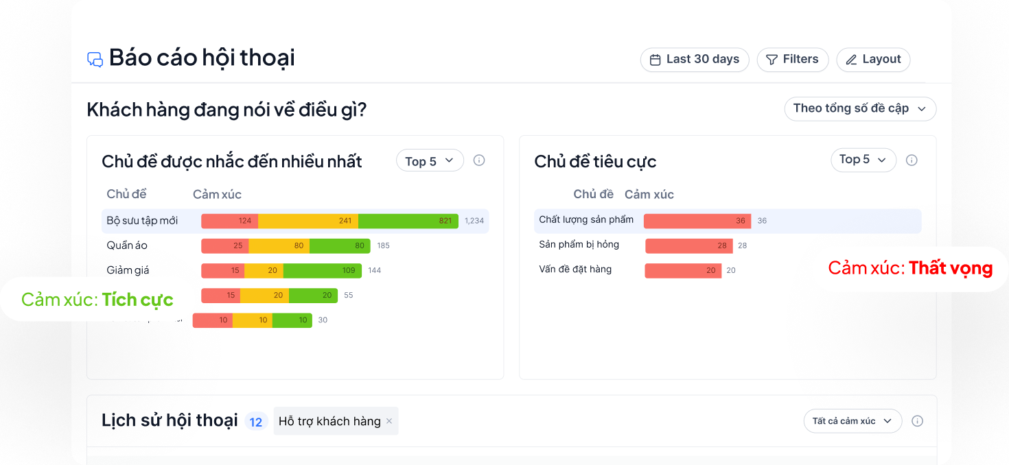This screenshot has width=1009, height=465.
Task: Click yellow segment of Quần áo bar
Action: coord(279,246)
